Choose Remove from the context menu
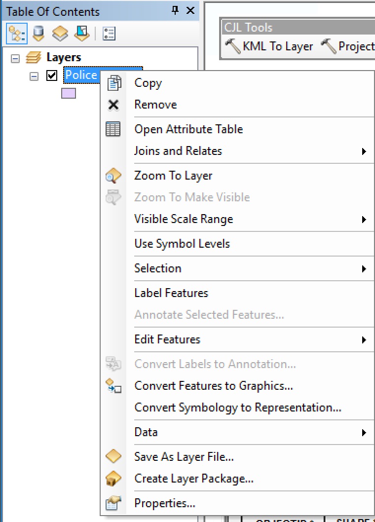 155,105
